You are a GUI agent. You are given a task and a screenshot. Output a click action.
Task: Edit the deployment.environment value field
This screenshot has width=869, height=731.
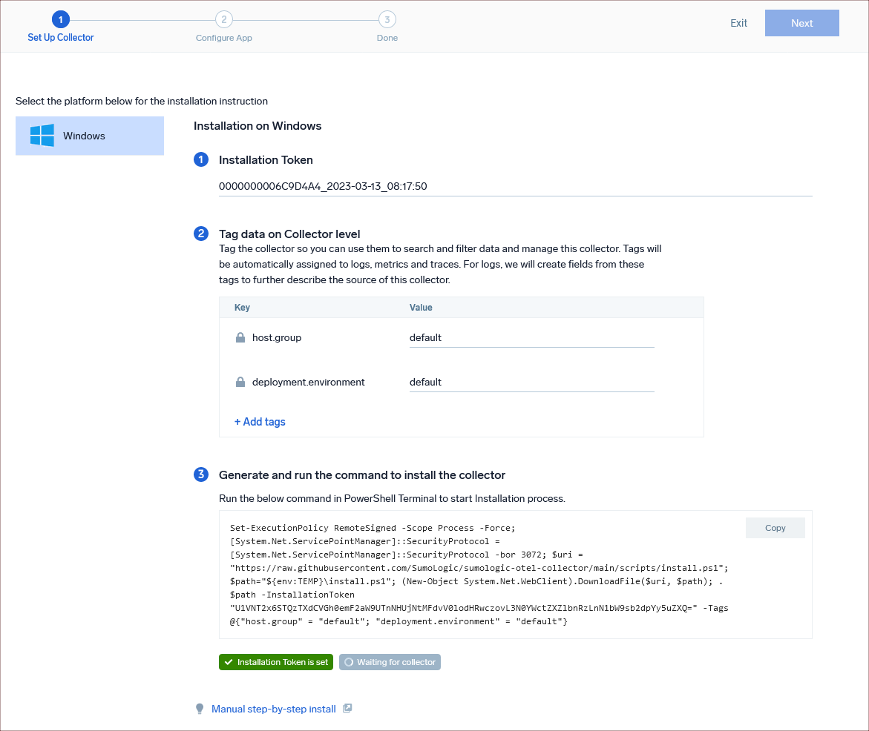[531, 383]
